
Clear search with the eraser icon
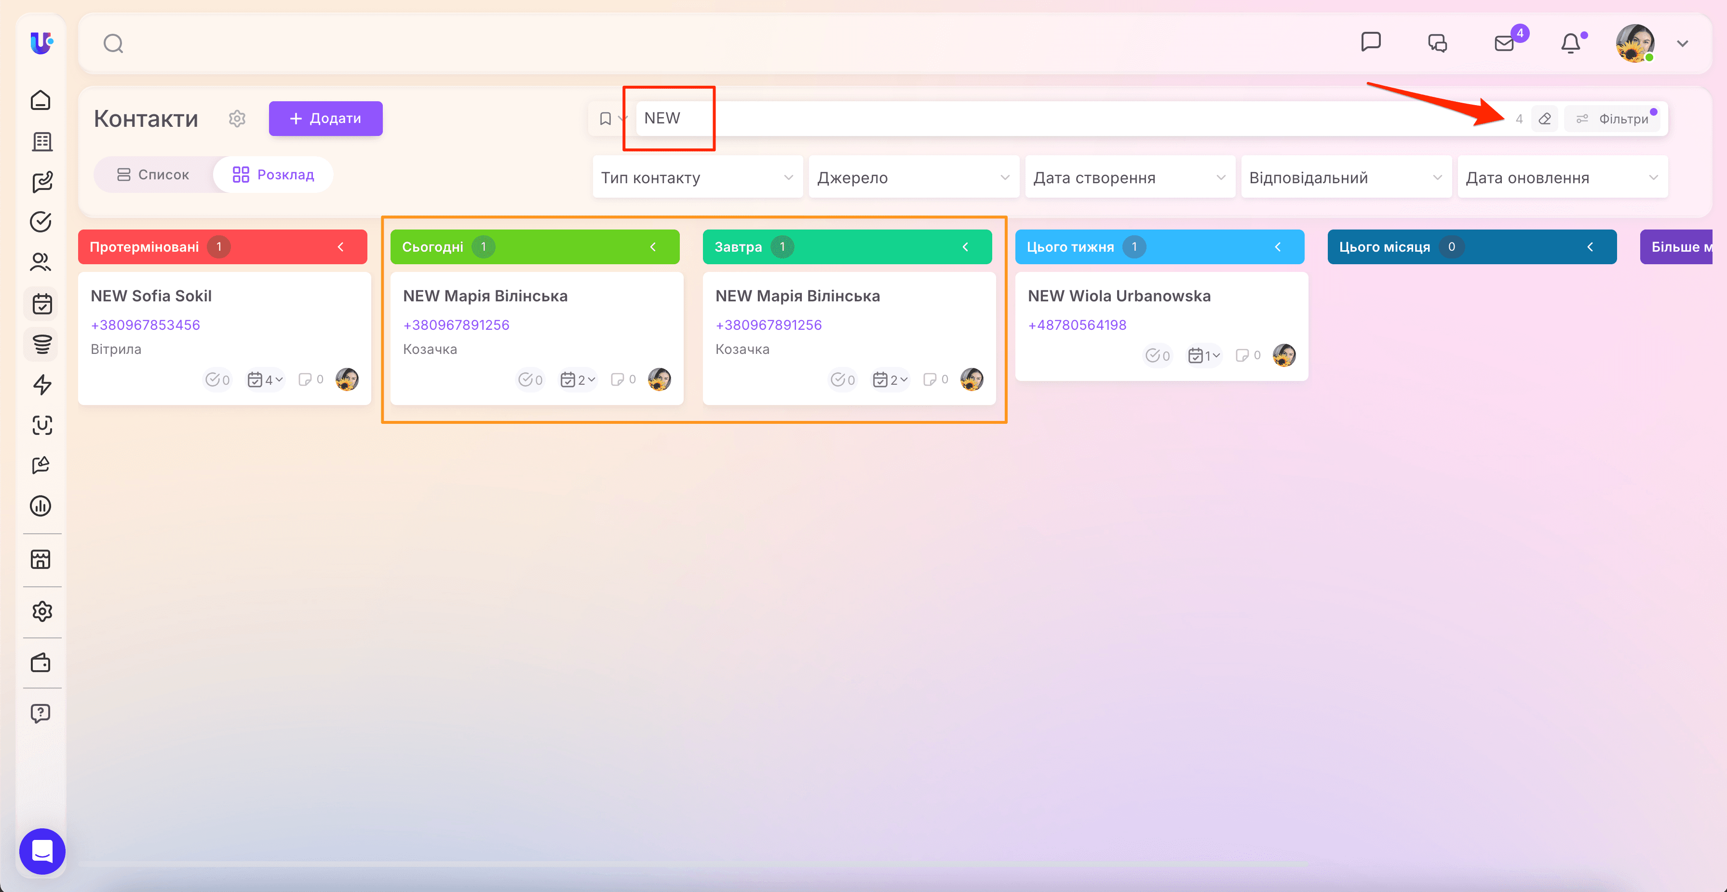tap(1545, 119)
